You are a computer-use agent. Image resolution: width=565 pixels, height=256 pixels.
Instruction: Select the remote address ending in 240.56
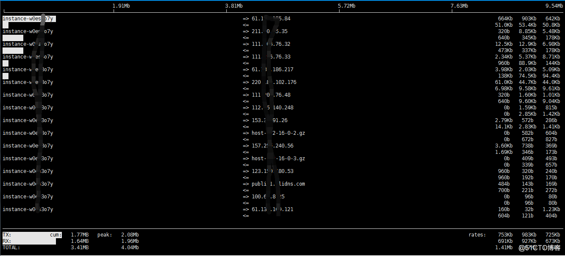(x=273, y=146)
